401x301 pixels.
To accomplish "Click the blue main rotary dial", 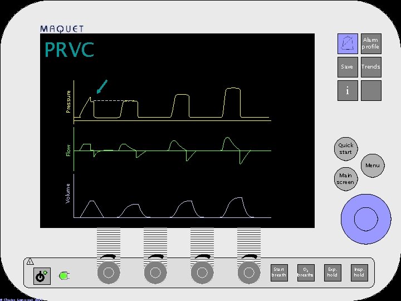I will pos(366,219).
